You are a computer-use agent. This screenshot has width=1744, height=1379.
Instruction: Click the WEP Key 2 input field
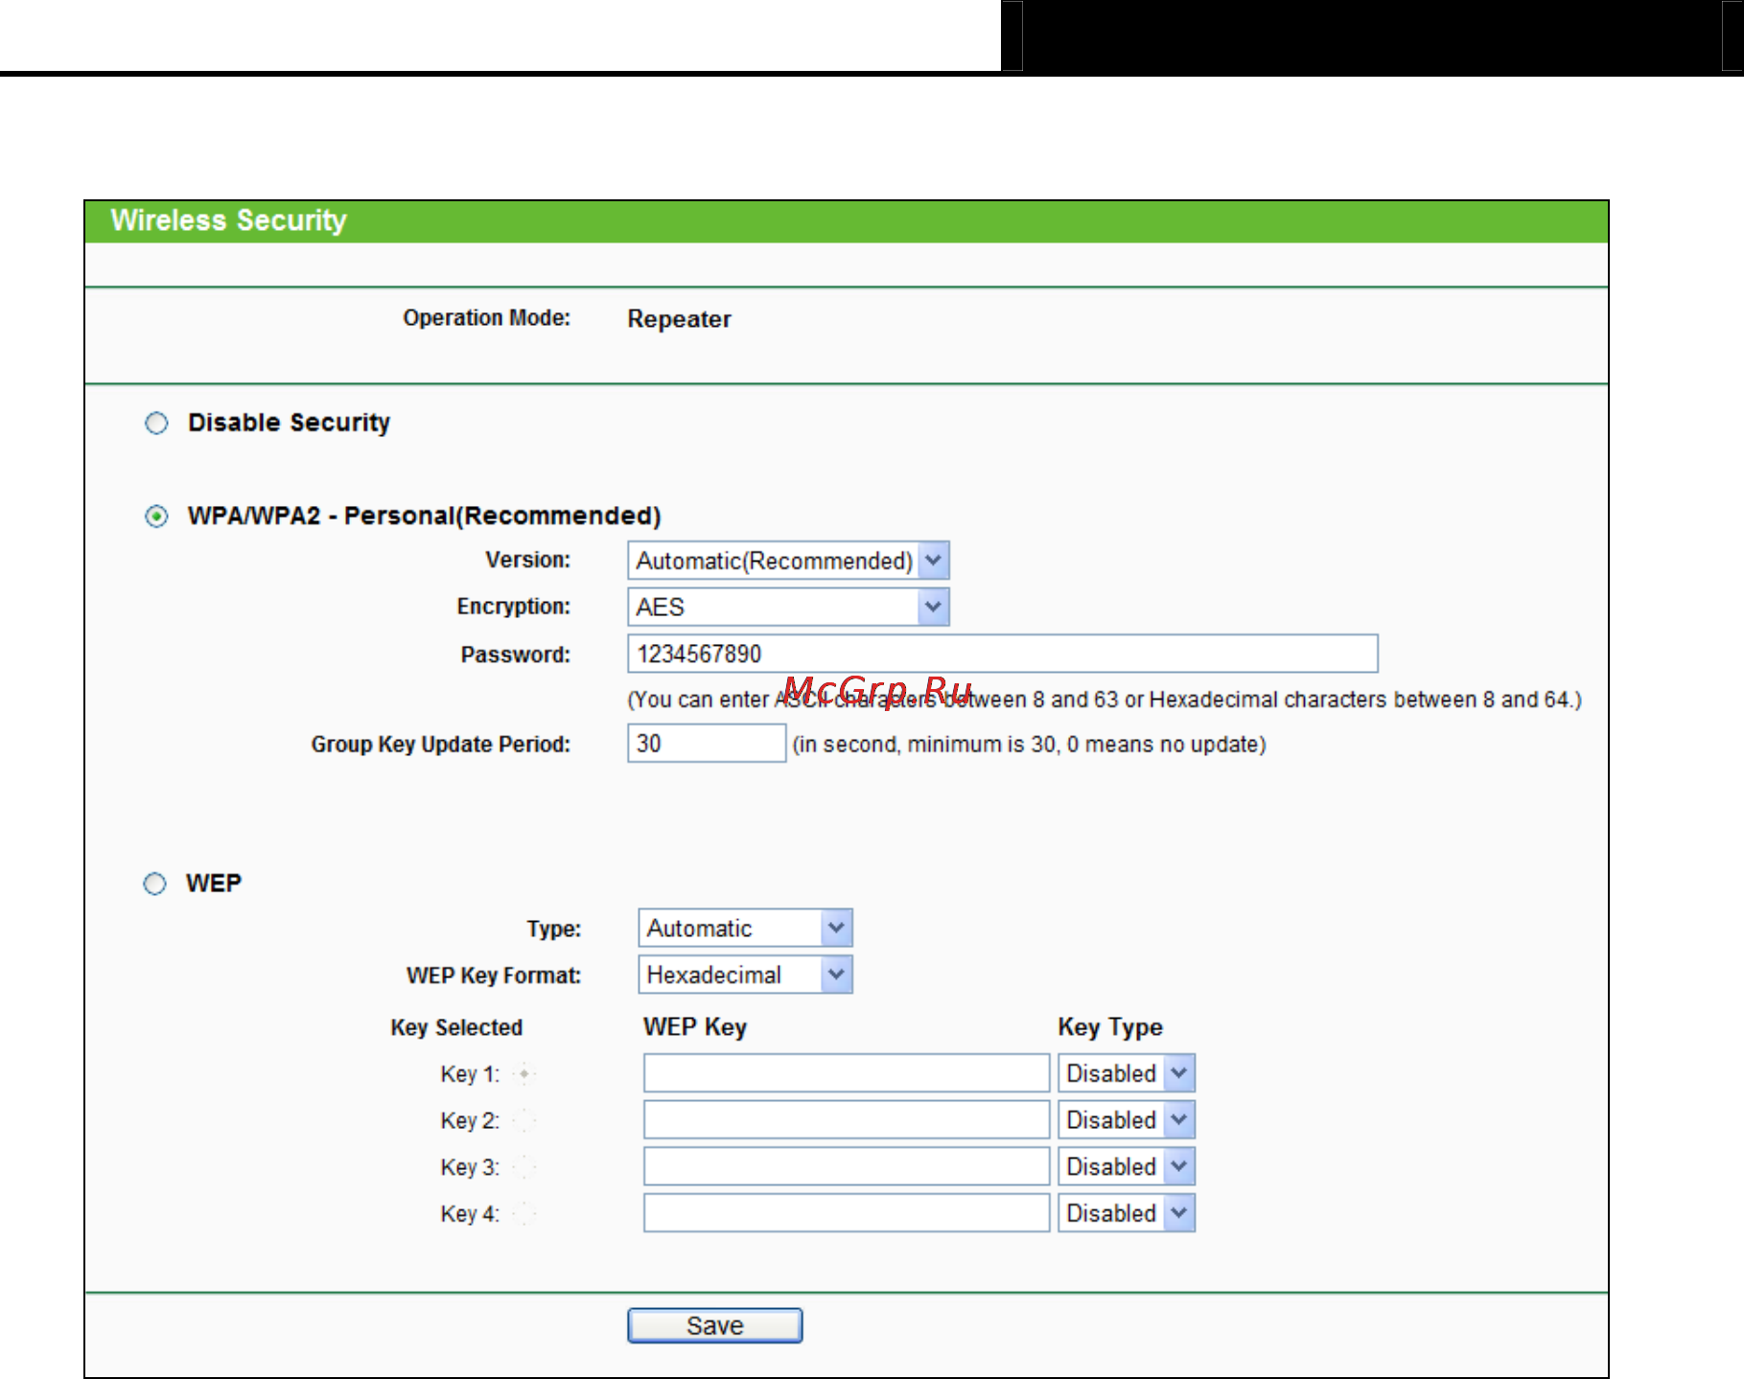pos(847,1120)
